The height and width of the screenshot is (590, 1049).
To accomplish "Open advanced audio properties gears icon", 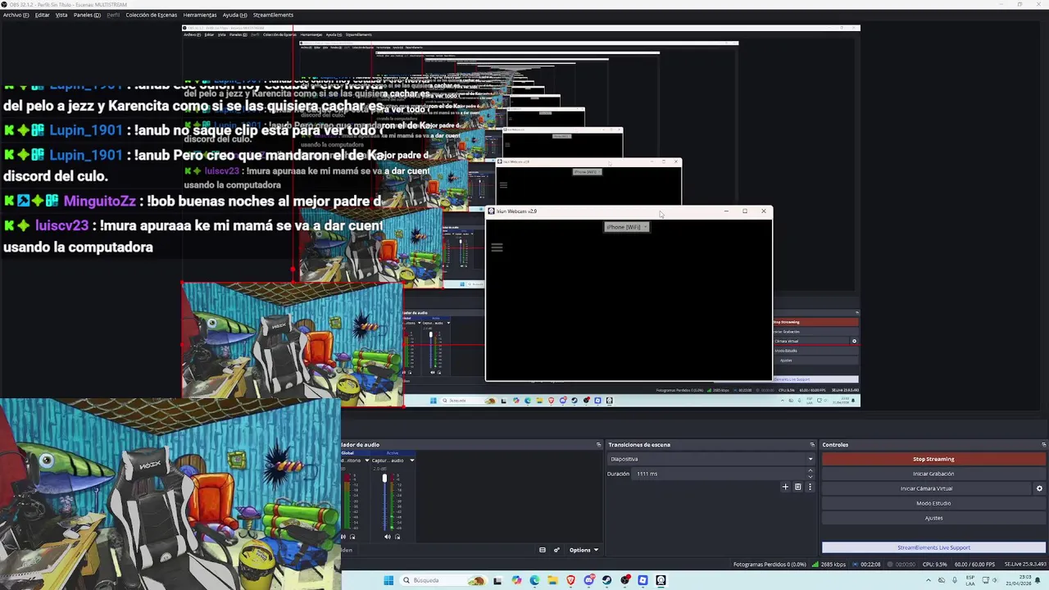I will pos(556,550).
